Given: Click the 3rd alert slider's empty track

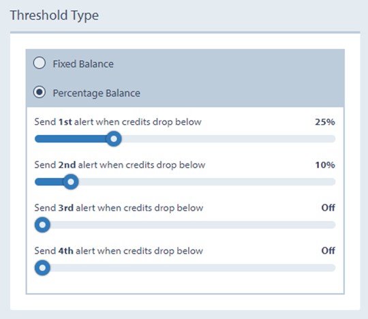Looking at the screenshot, I should tap(193, 225).
